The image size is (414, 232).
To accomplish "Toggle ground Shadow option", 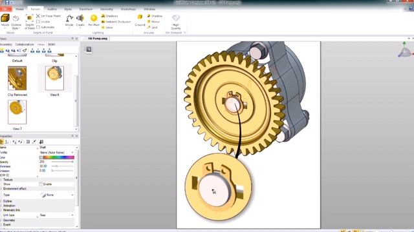I will (x=155, y=16).
